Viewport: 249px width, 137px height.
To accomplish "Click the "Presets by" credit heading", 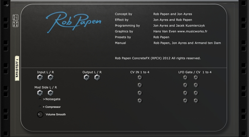I will click(x=123, y=37).
